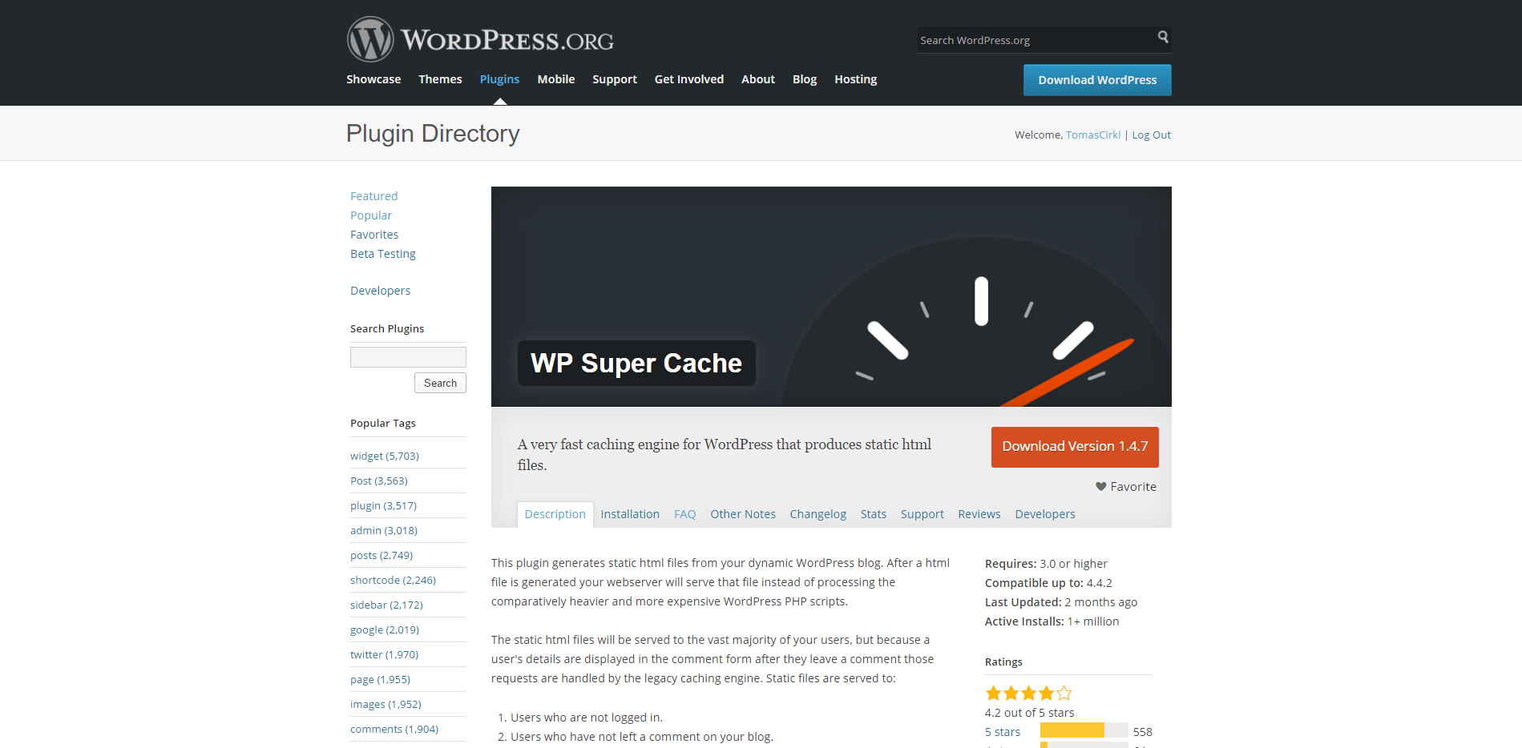Viewport: 1522px width, 748px height.
Task: Open the Support nav menu item
Action: click(615, 79)
